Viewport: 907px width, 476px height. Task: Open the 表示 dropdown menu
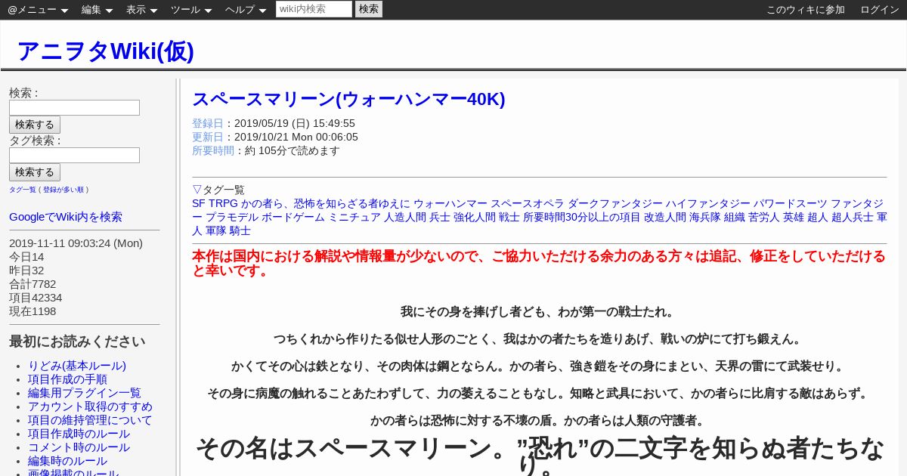(x=141, y=10)
